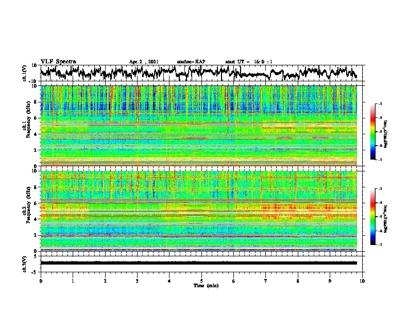Screen dimensions: 408x315
Task: Click the "-7" label of ch.1 color bar
Action: coord(380,160)
